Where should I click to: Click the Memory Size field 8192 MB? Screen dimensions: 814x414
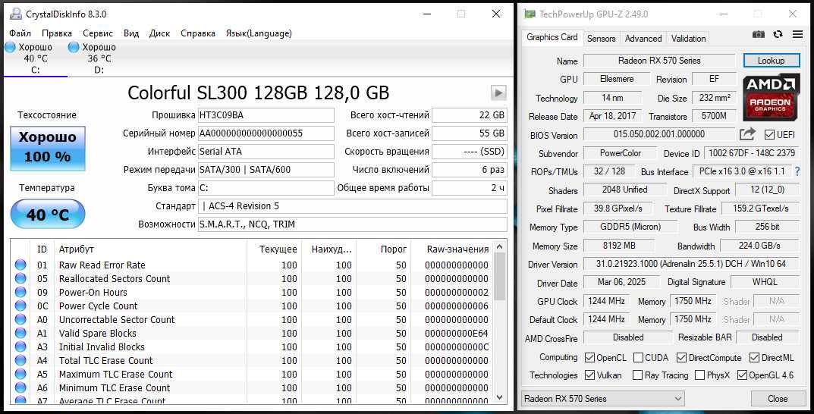pyautogui.click(x=619, y=246)
